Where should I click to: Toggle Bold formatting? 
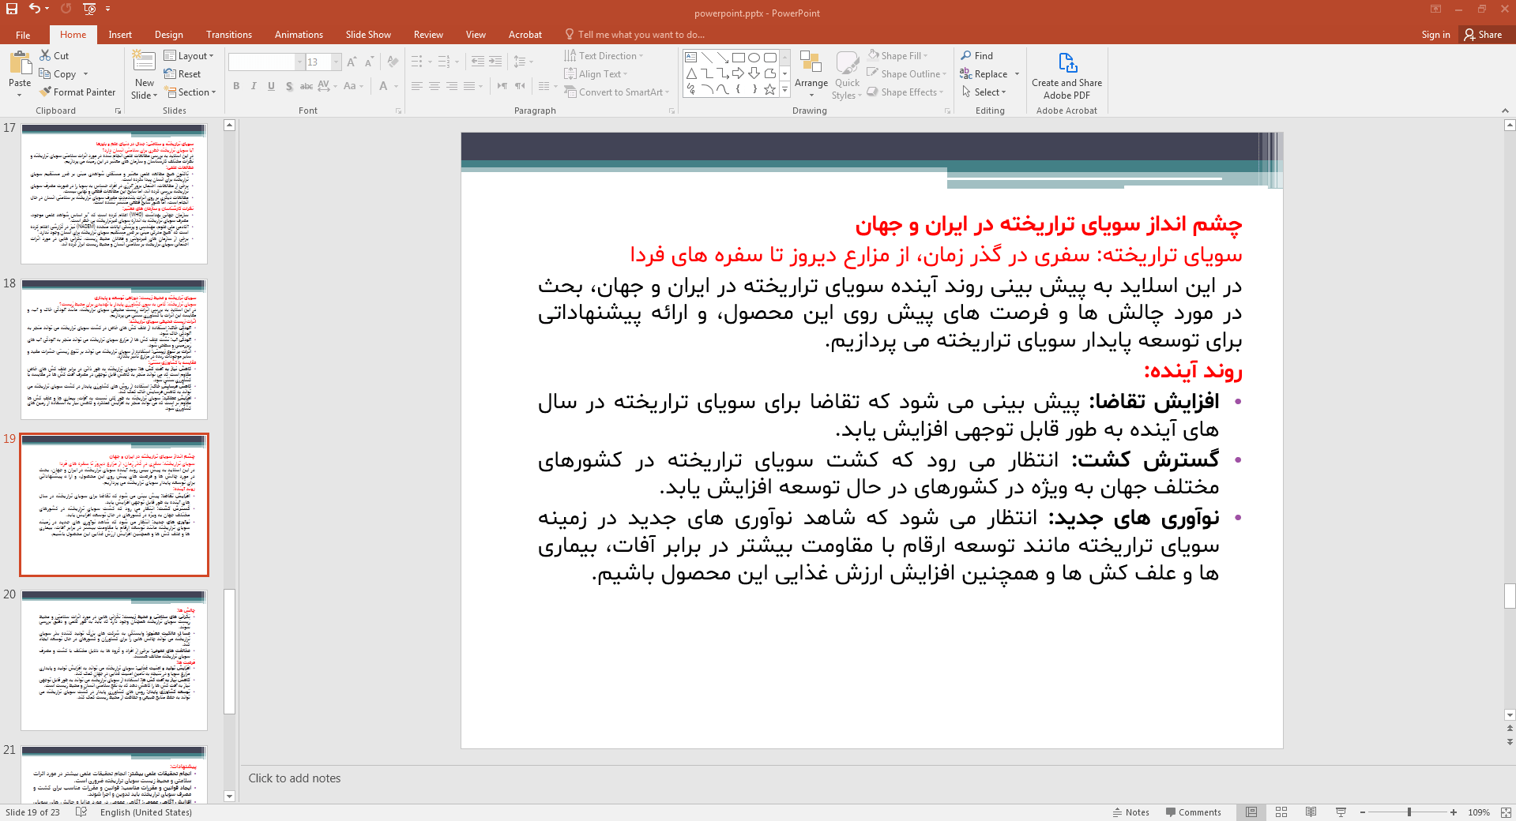click(236, 86)
